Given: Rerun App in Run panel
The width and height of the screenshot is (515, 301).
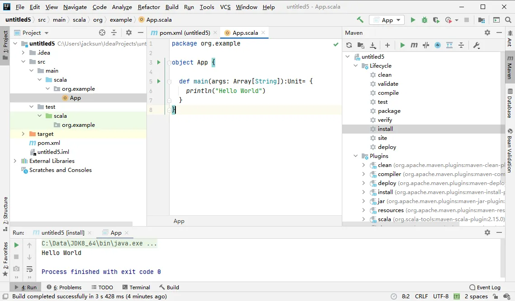Looking at the screenshot, I should [16, 245].
